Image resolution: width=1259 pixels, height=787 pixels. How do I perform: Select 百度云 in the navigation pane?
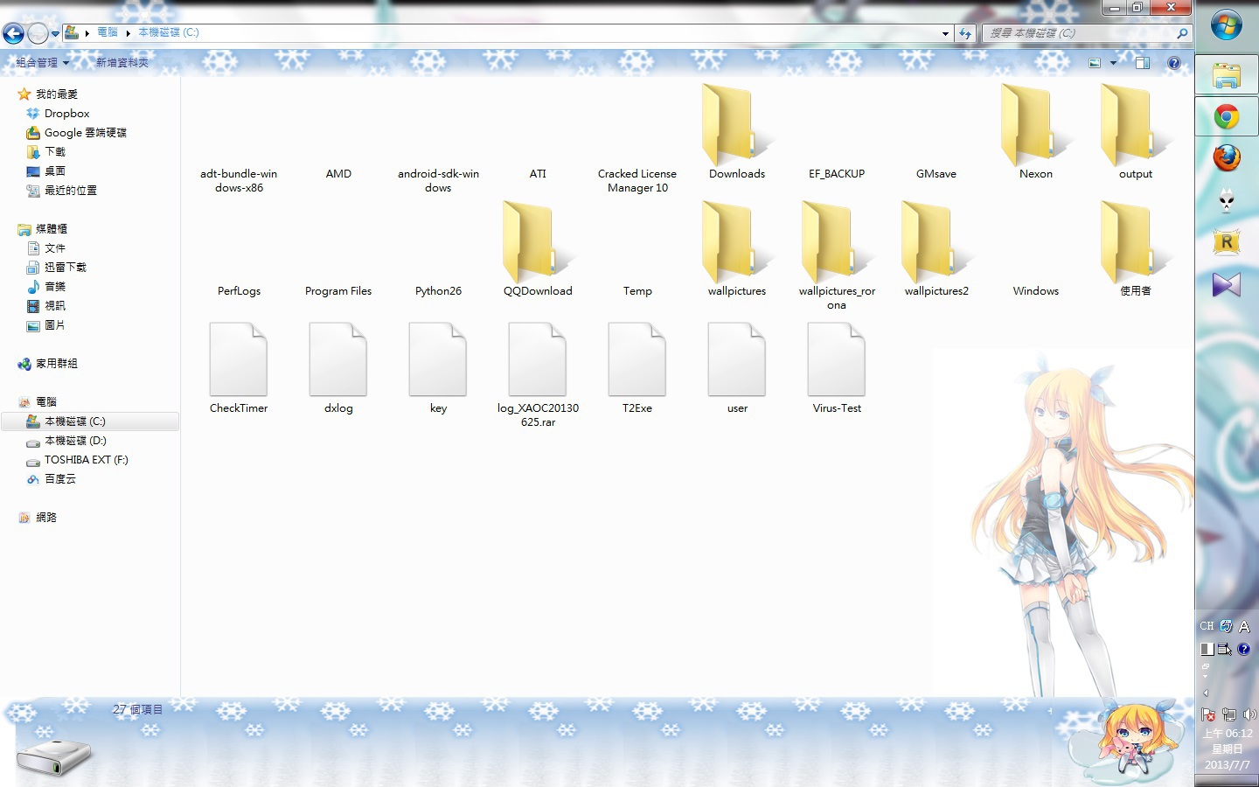click(x=59, y=479)
